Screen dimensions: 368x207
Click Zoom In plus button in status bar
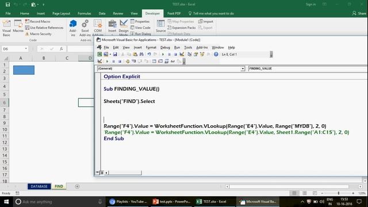tap(353, 193)
